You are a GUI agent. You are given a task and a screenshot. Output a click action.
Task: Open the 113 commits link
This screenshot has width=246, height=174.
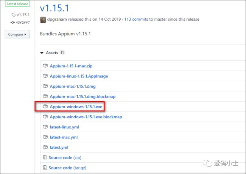tap(136, 19)
